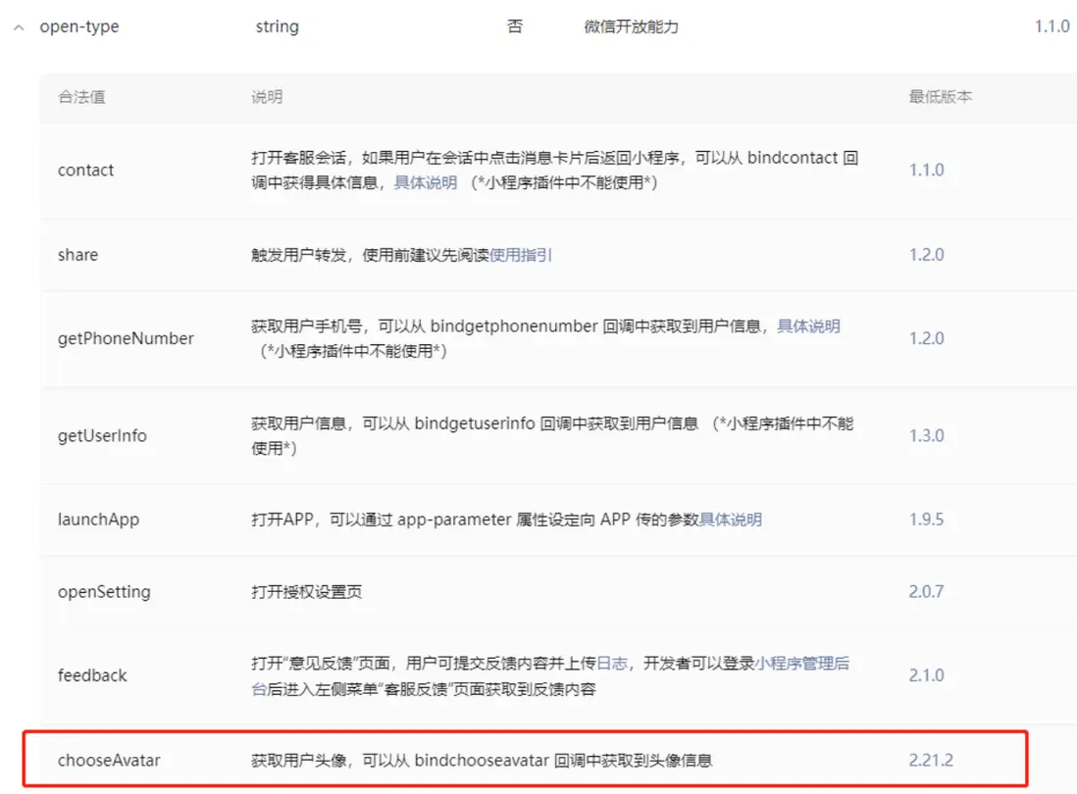Select the open-type attribute name
The height and width of the screenshot is (794, 1077).
click(79, 26)
